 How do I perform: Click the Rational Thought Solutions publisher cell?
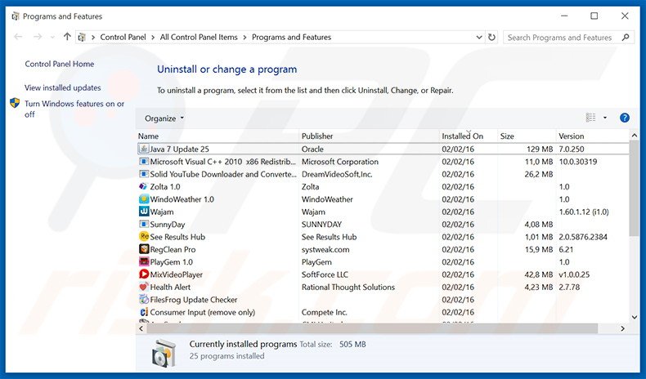[348, 287]
